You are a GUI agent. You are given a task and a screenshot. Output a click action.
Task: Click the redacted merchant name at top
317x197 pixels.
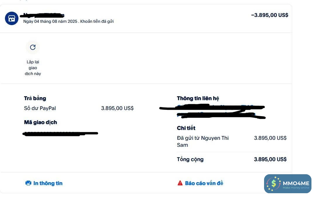(x=43, y=15)
